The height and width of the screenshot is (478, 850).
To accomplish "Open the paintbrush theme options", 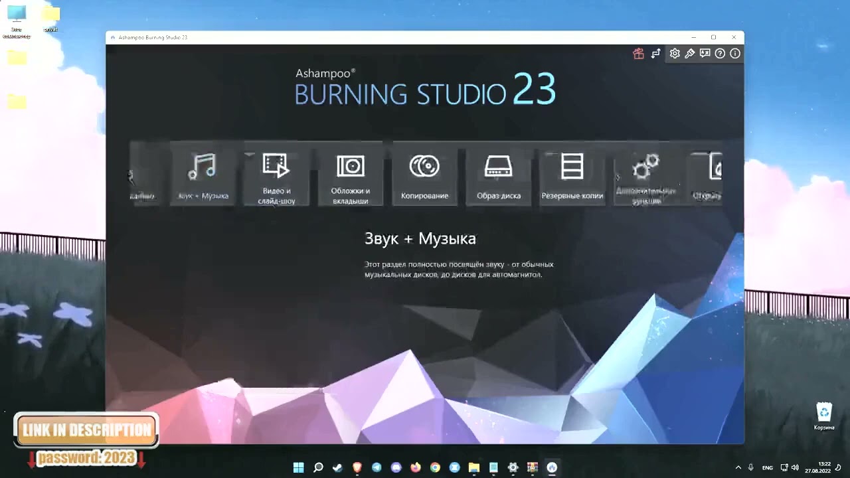I will pyautogui.click(x=690, y=54).
